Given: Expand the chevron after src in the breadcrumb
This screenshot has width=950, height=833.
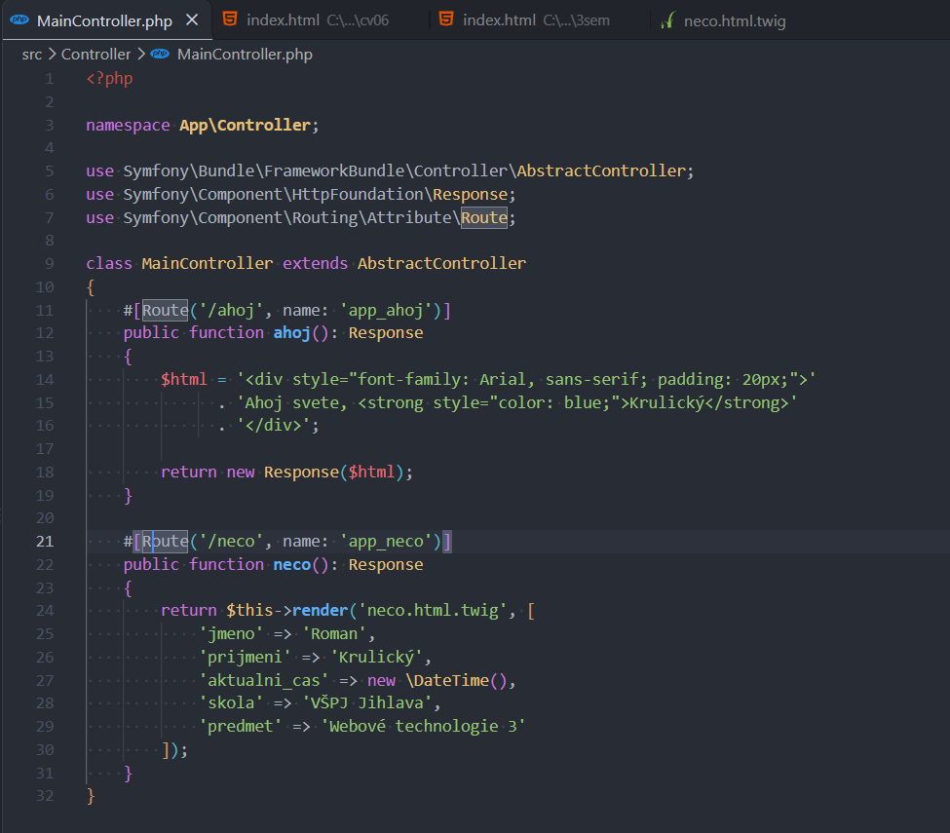Looking at the screenshot, I should click(x=52, y=54).
